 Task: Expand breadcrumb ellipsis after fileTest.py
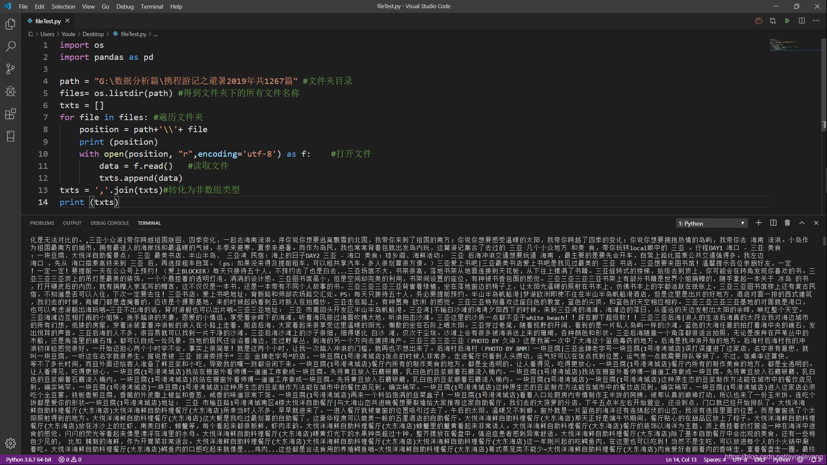(x=155, y=34)
